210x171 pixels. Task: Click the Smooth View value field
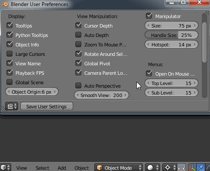point(102,95)
